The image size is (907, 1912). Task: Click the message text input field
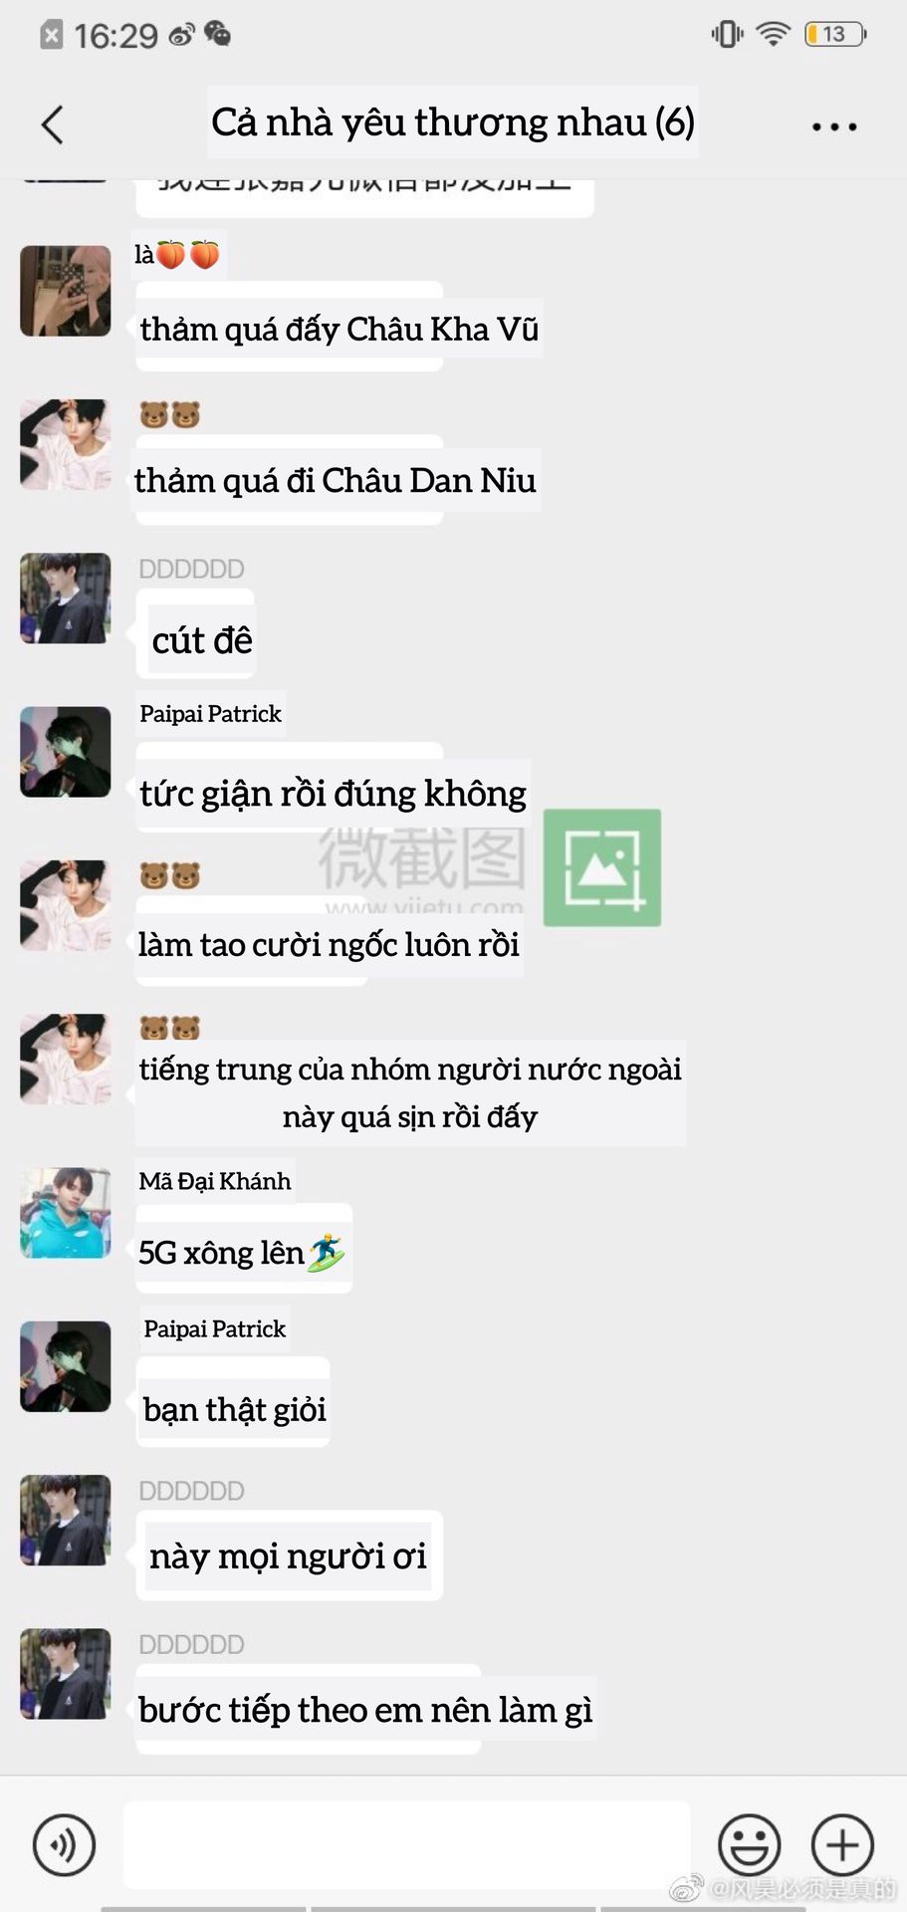(x=406, y=1844)
